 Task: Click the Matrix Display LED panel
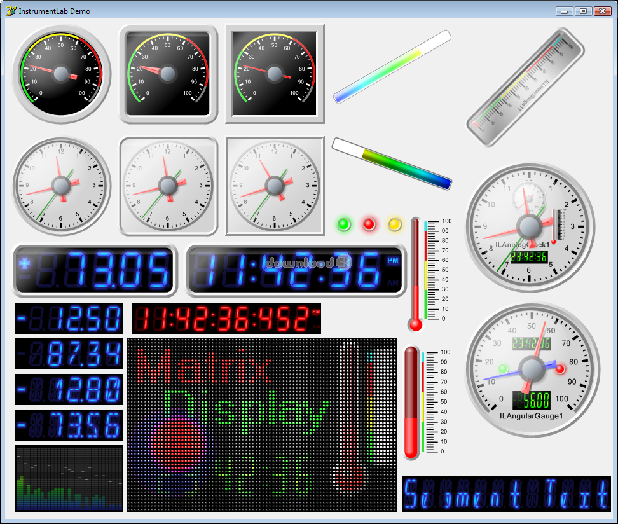click(262, 425)
